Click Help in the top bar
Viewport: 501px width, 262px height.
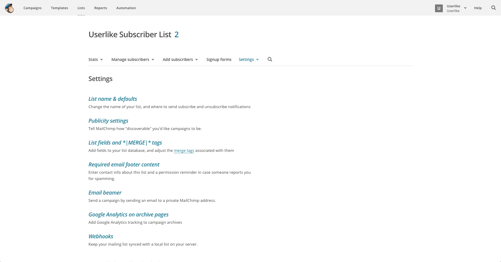[478, 8]
